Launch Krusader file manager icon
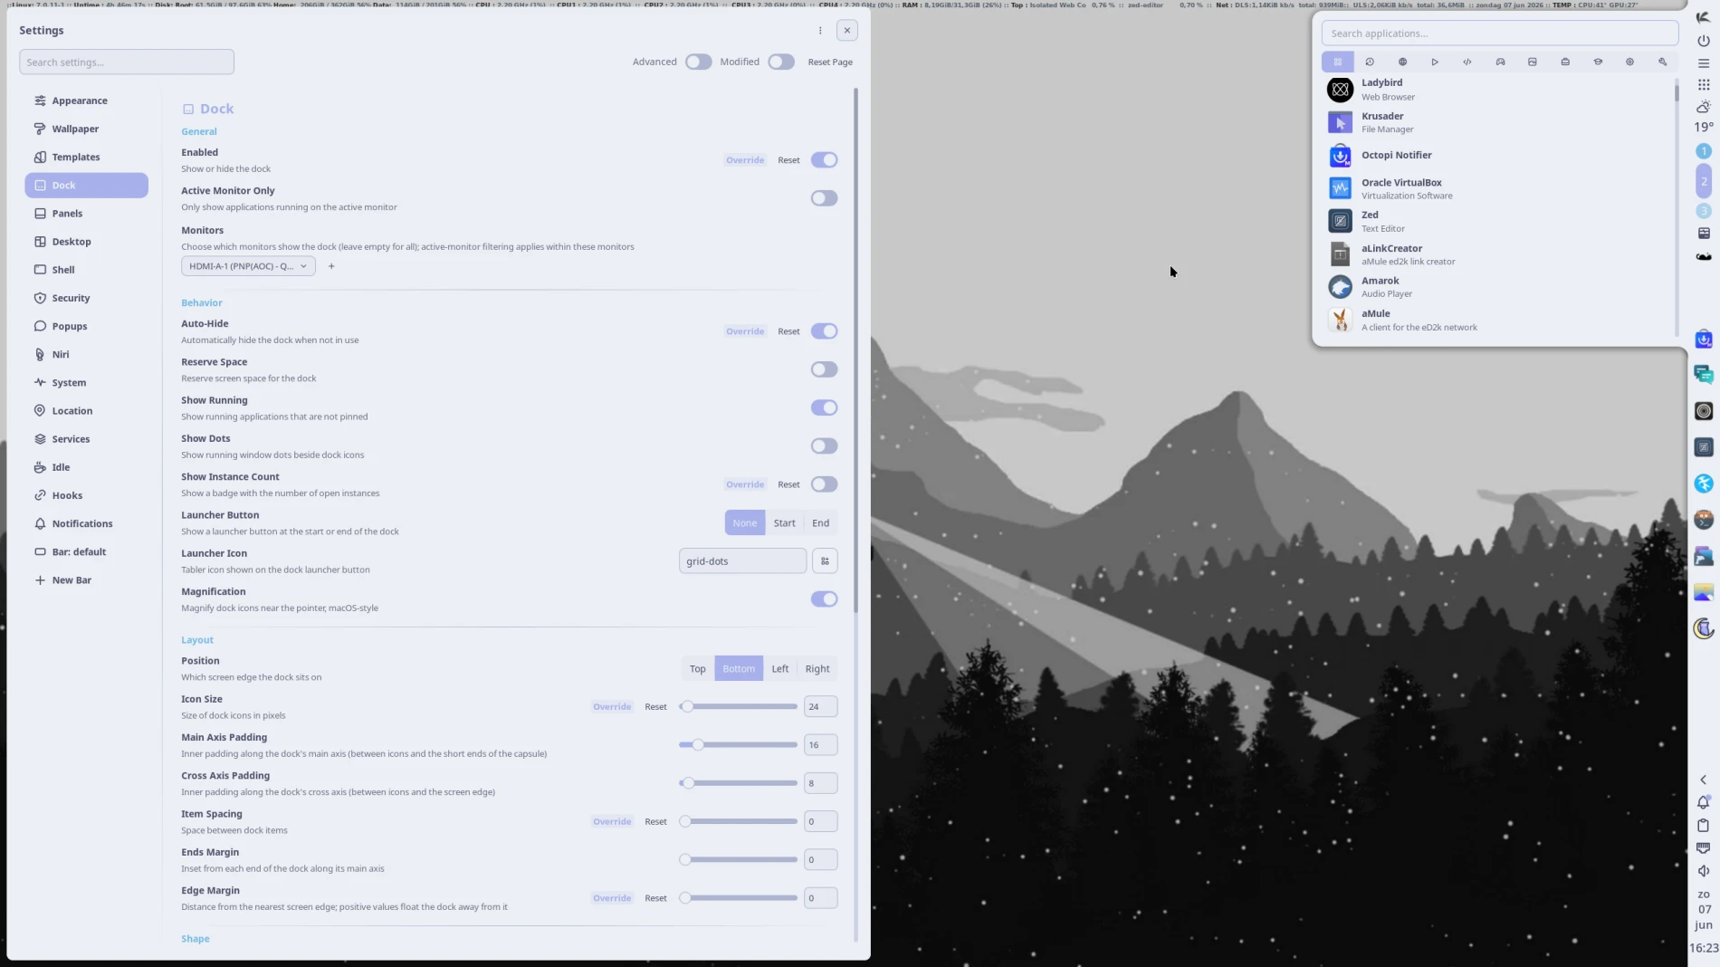 pos(1340,122)
